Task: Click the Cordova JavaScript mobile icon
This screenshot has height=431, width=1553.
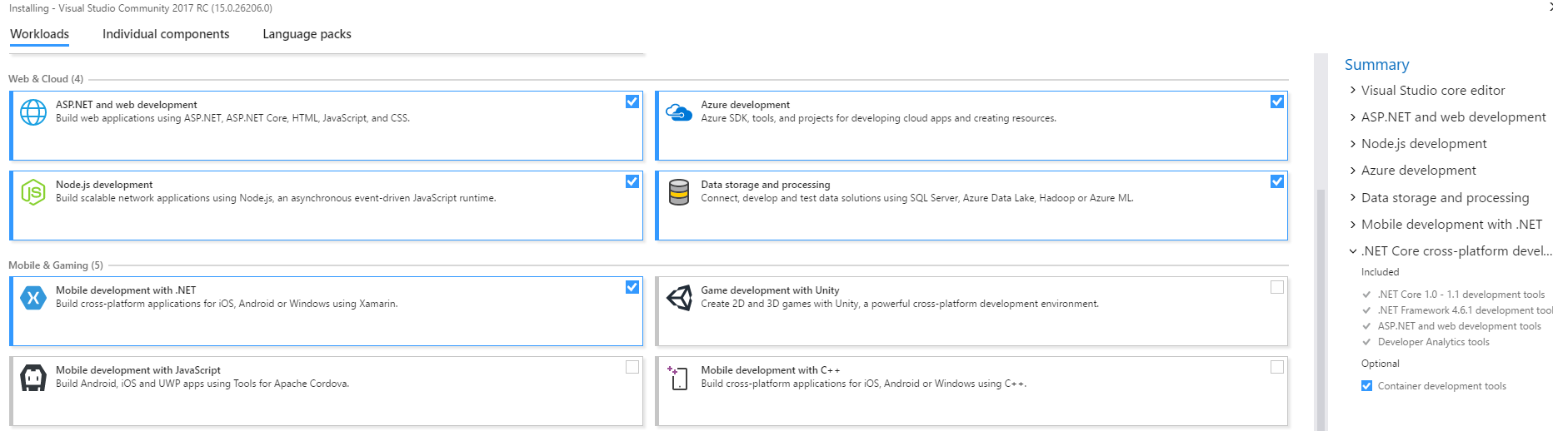Action: pyautogui.click(x=33, y=378)
